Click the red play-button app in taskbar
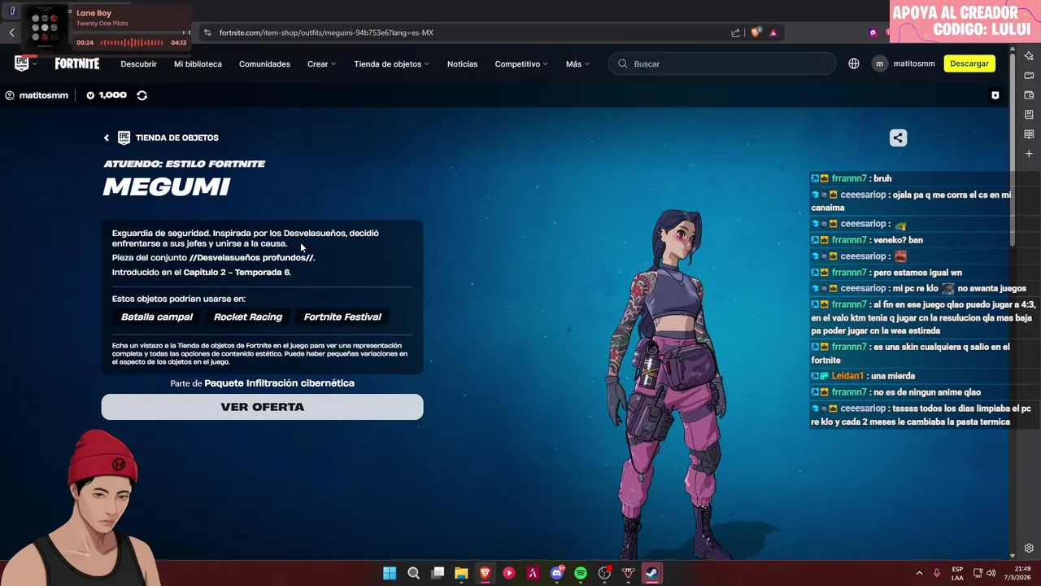This screenshot has height=586, width=1041. pyautogui.click(x=509, y=573)
